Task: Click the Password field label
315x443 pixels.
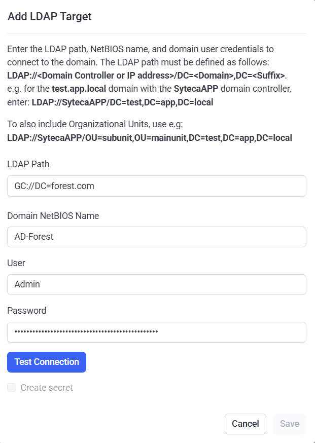Action: point(26,311)
